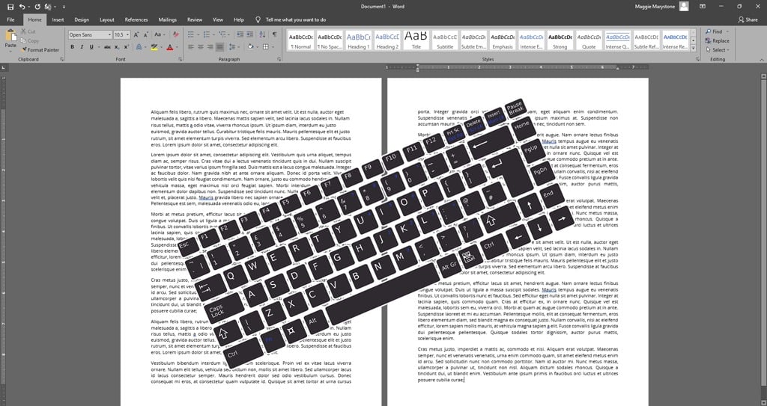The image size is (767, 406).
Task: Click the Find button
Action: (714, 31)
